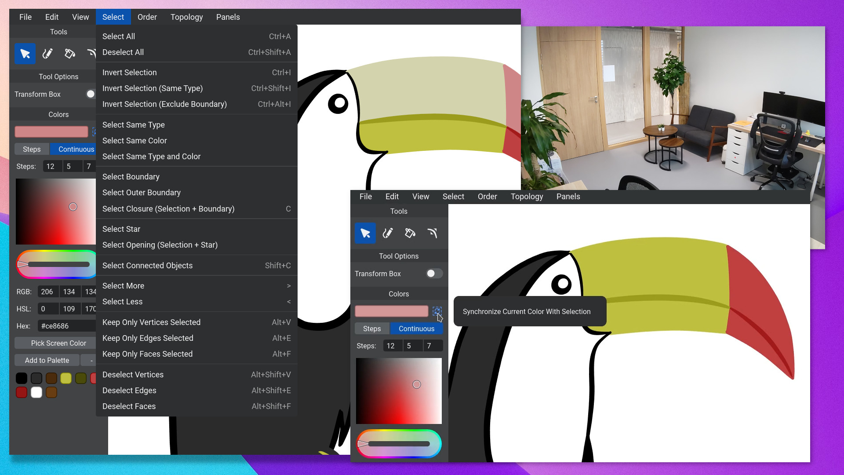Screen dimensions: 844x475
Task: Click the Synchronize Current Color With Selection icon
Action: (437, 311)
